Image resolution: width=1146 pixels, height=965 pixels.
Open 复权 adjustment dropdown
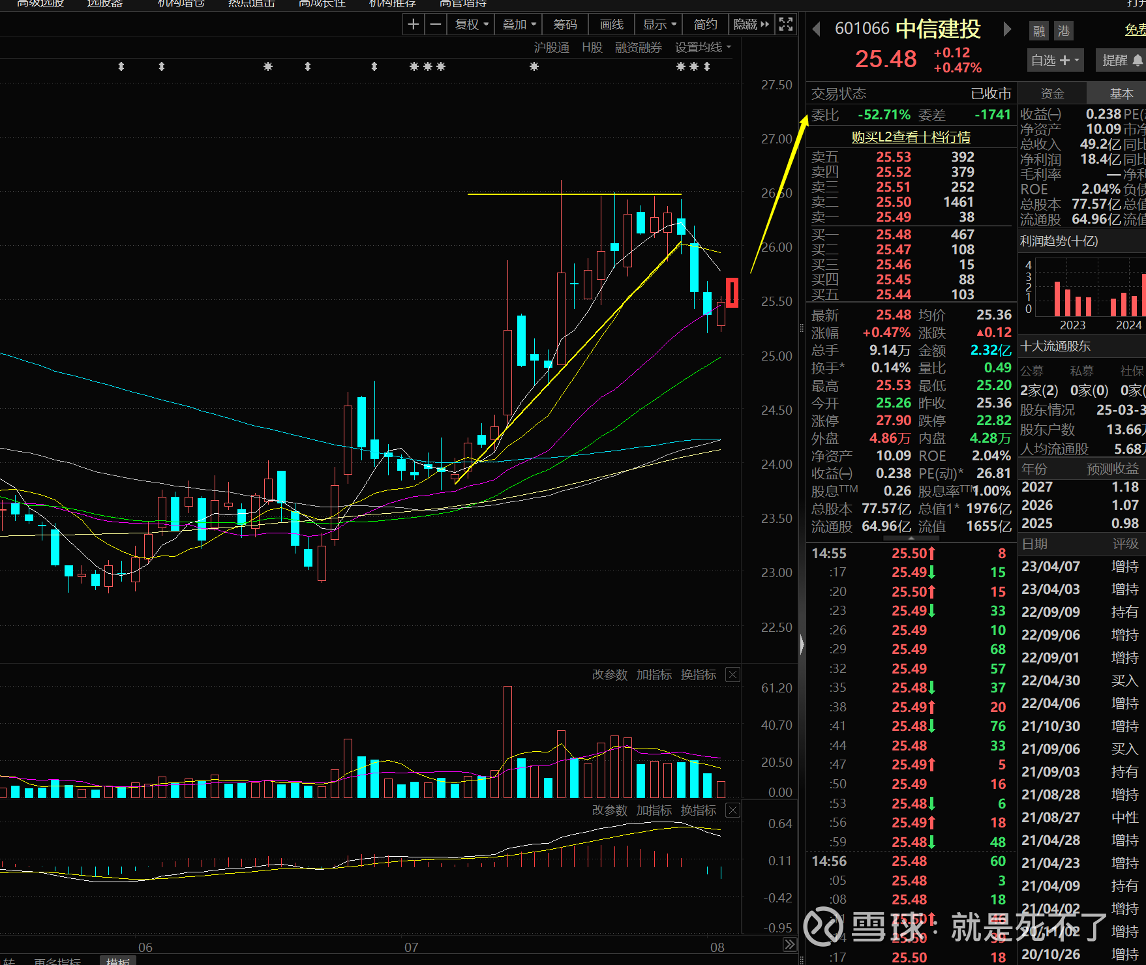472,25
